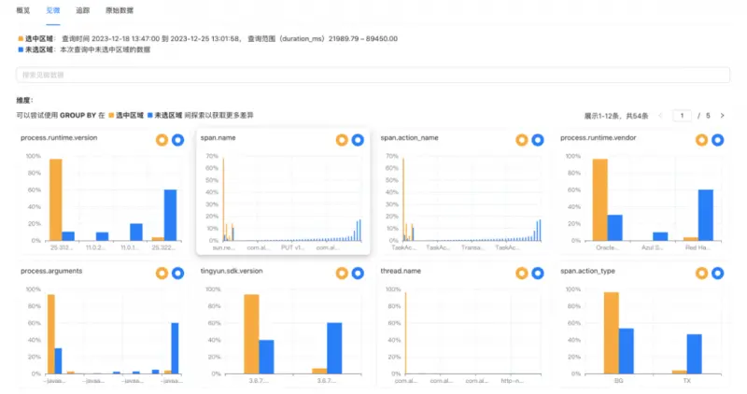
Task: Open the 追踪 tab
Action: coord(83,10)
